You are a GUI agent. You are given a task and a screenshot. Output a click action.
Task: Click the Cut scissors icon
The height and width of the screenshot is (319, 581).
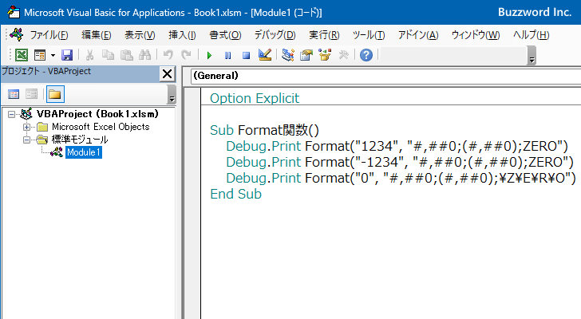[89, 56]
